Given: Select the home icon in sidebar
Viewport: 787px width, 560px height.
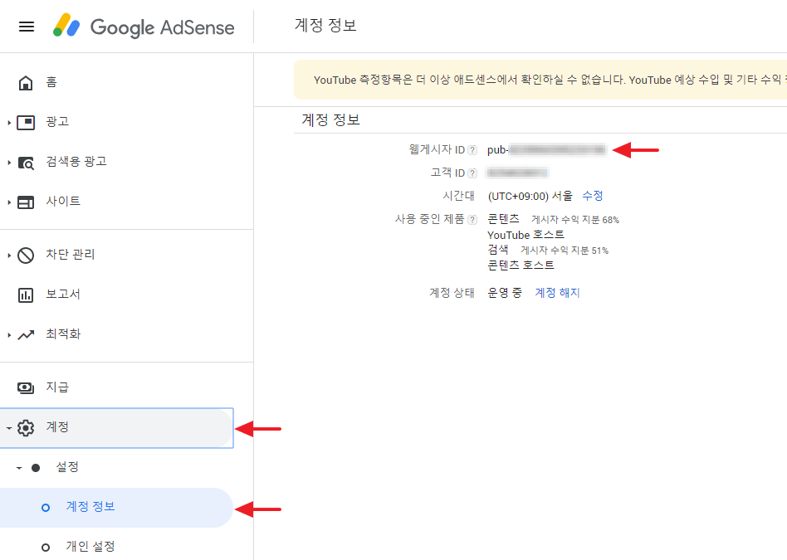Looking at the screenshot, I should coord(26,83).
